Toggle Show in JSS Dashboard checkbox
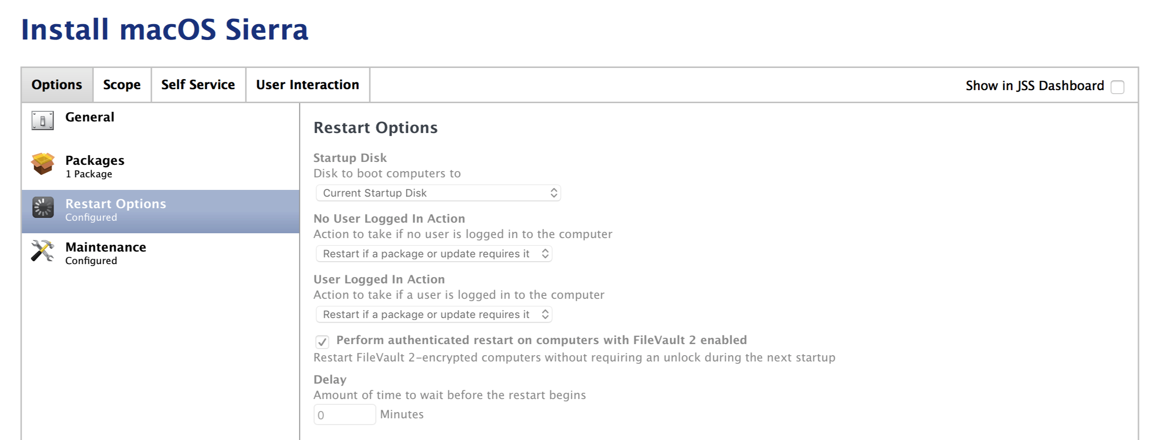 tap(1117, 87)
